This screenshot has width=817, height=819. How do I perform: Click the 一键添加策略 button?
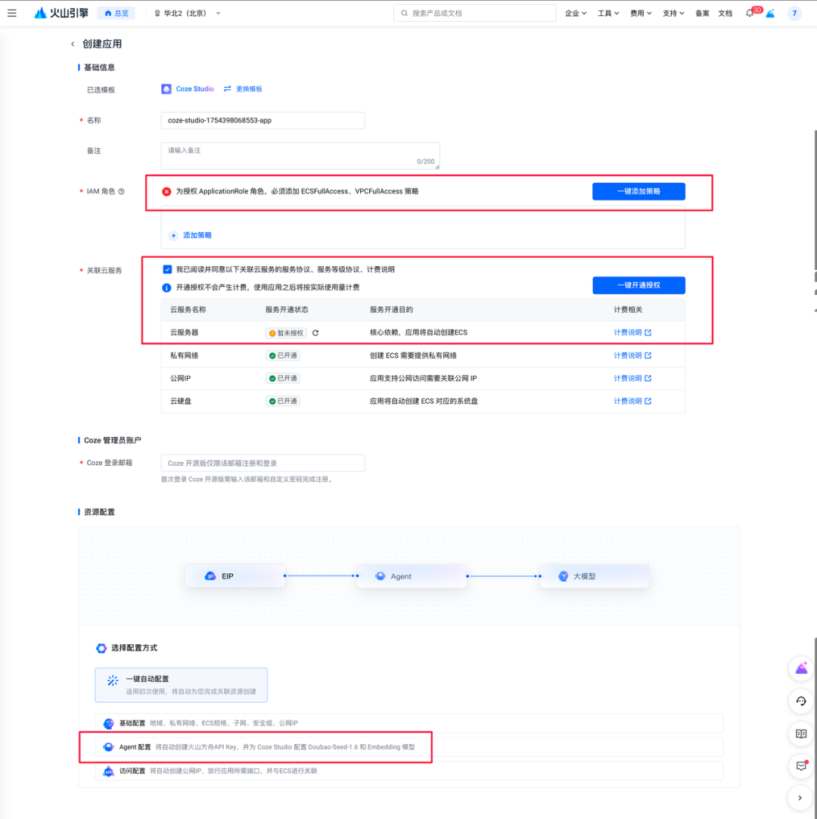click(x=638, y=191)
